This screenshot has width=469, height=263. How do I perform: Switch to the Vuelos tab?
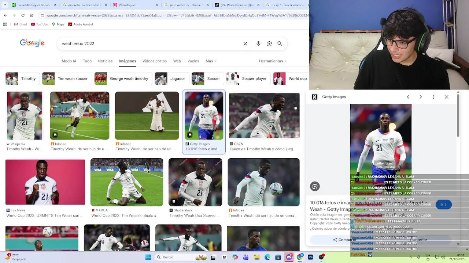click(x=193, y=61)
